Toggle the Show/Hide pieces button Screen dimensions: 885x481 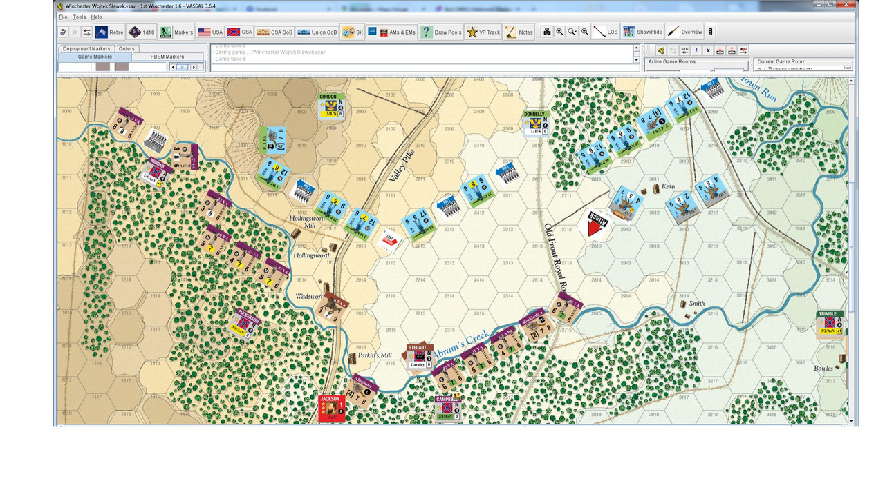(x=642, y=32)
